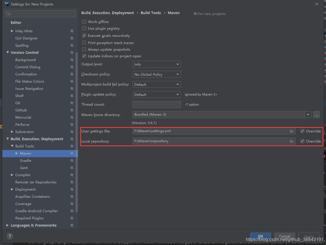Enable Always update snapshots
The image size is (326, 245).
pyautogui.click(x=84, y=49)
